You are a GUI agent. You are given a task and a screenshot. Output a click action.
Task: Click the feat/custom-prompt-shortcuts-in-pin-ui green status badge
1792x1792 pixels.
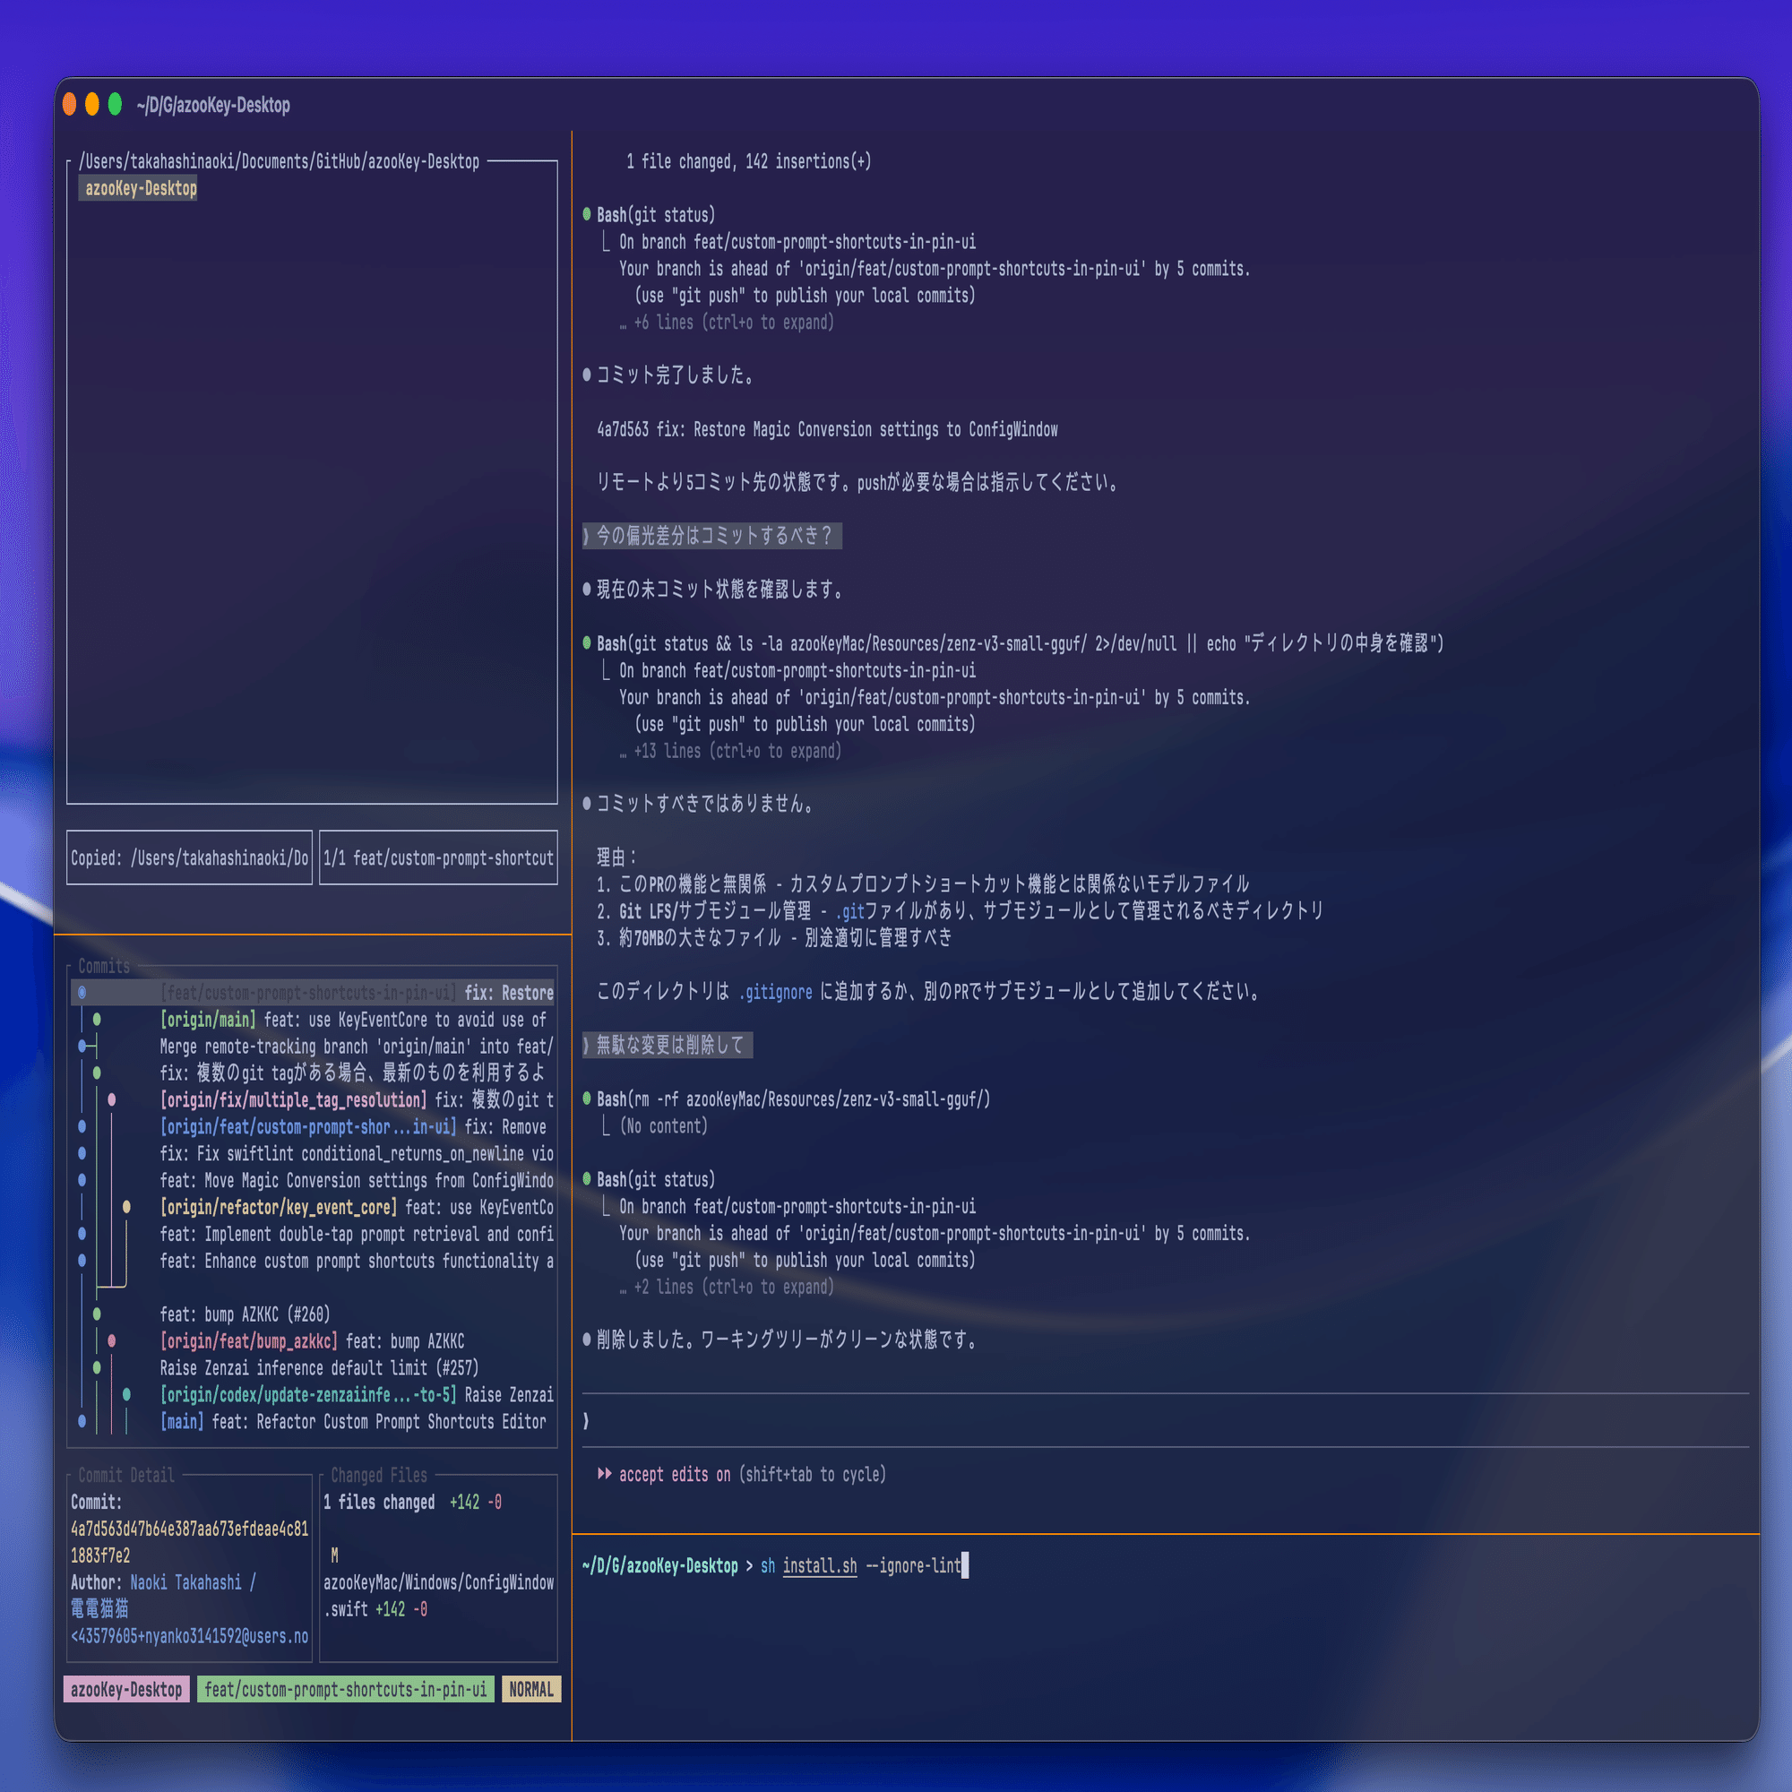point(345,1689)
